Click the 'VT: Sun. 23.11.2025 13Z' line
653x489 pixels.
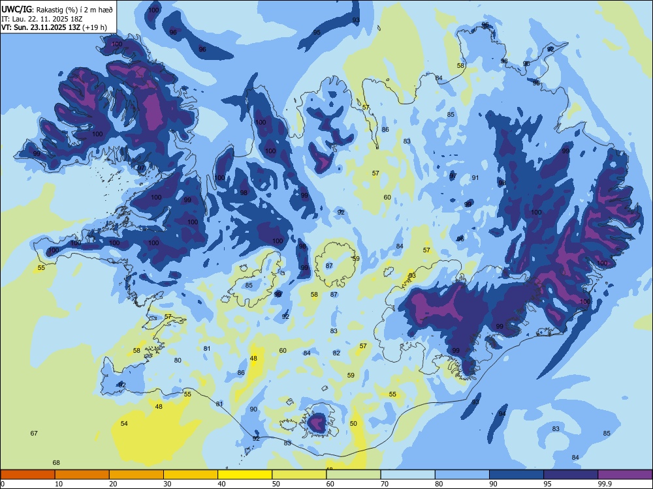point(41,27)
